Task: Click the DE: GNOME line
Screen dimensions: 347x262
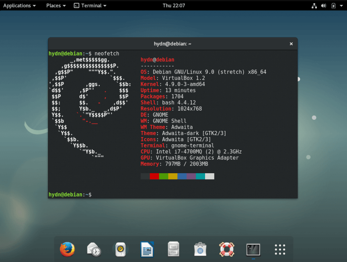Action: pyautogui.click(x=154, y=115)
